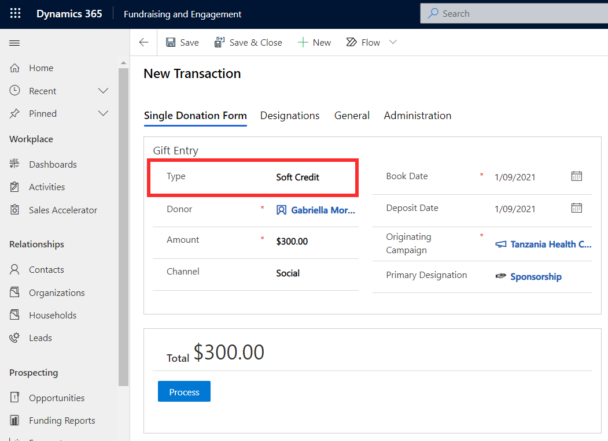Open Home in the navigation

pyautogui.click(x=41, y=68)
